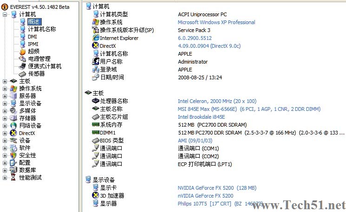Open the Intel Brookdale i845E link
The image size is (346, 212).
click(202, 117)
